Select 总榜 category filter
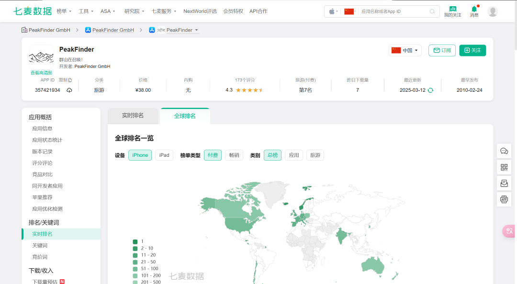The width and height of the screenshot is (517, 284). click(273, 155)
